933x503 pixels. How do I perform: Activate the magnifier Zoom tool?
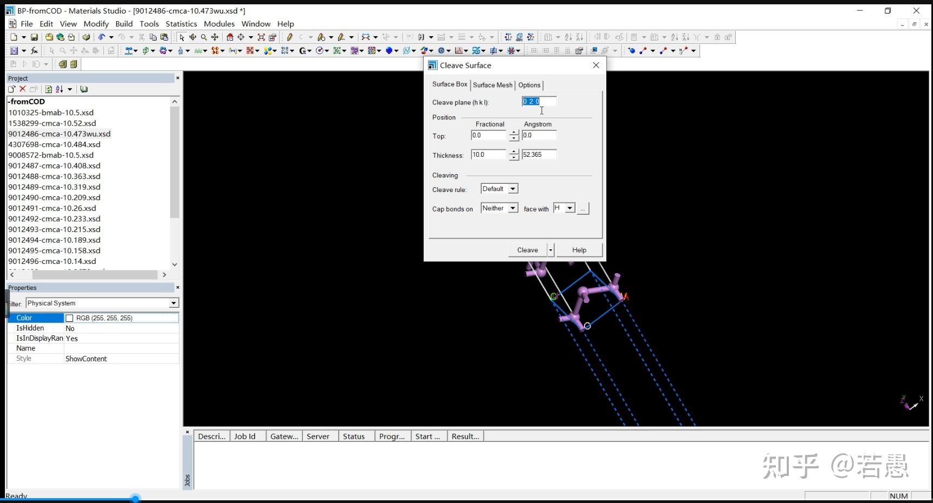(204, 37)
